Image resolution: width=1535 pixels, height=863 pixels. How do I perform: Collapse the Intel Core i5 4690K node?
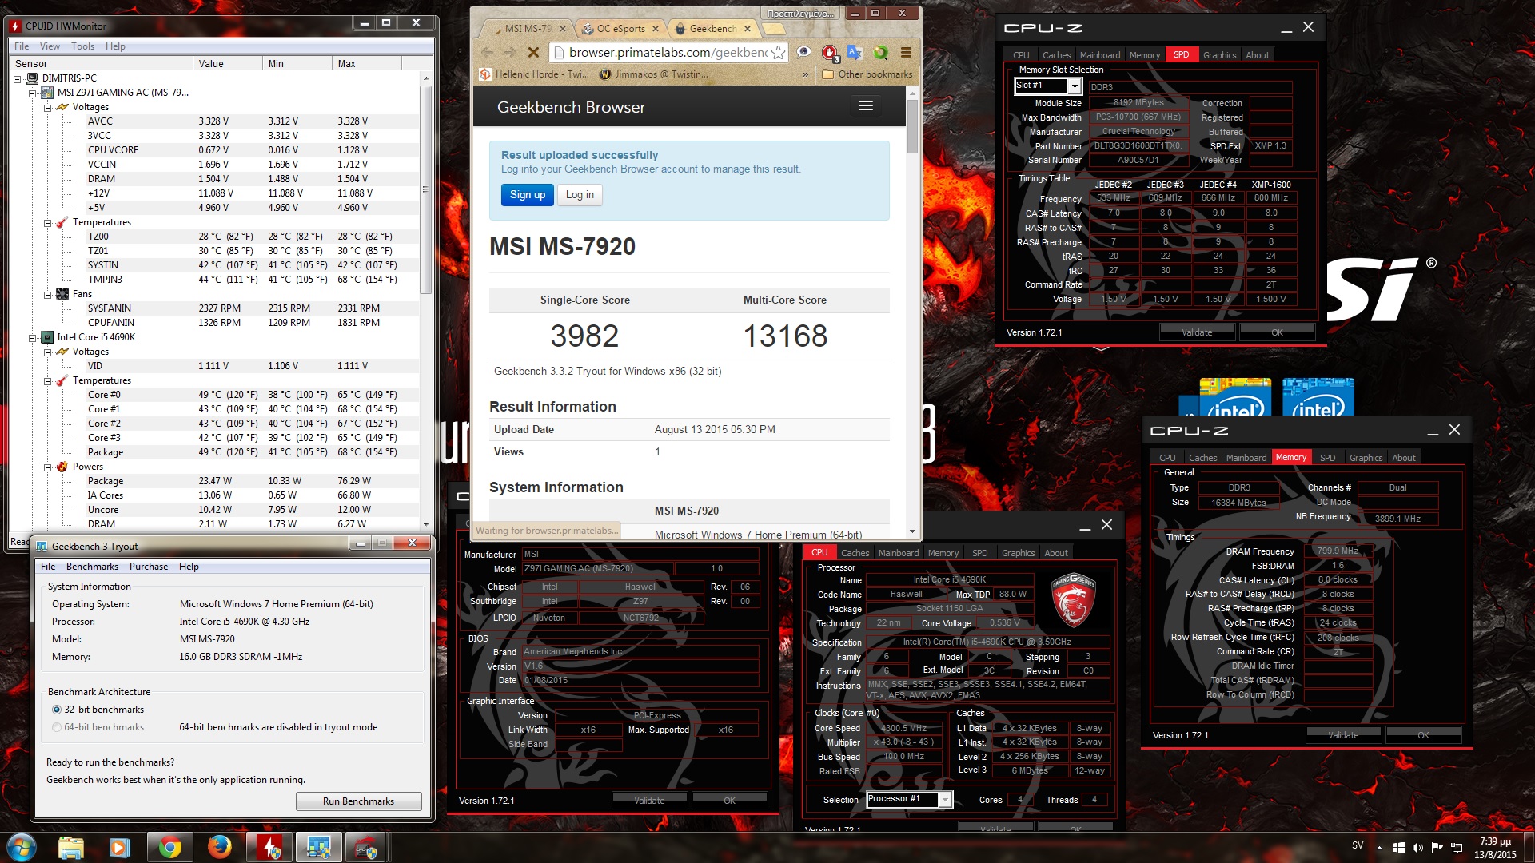click(33, 337)
